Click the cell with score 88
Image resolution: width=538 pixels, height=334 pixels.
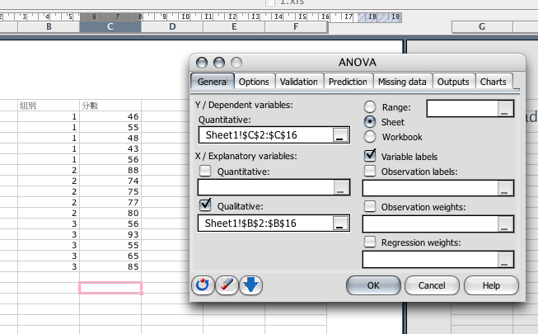[x=110, y=170]
